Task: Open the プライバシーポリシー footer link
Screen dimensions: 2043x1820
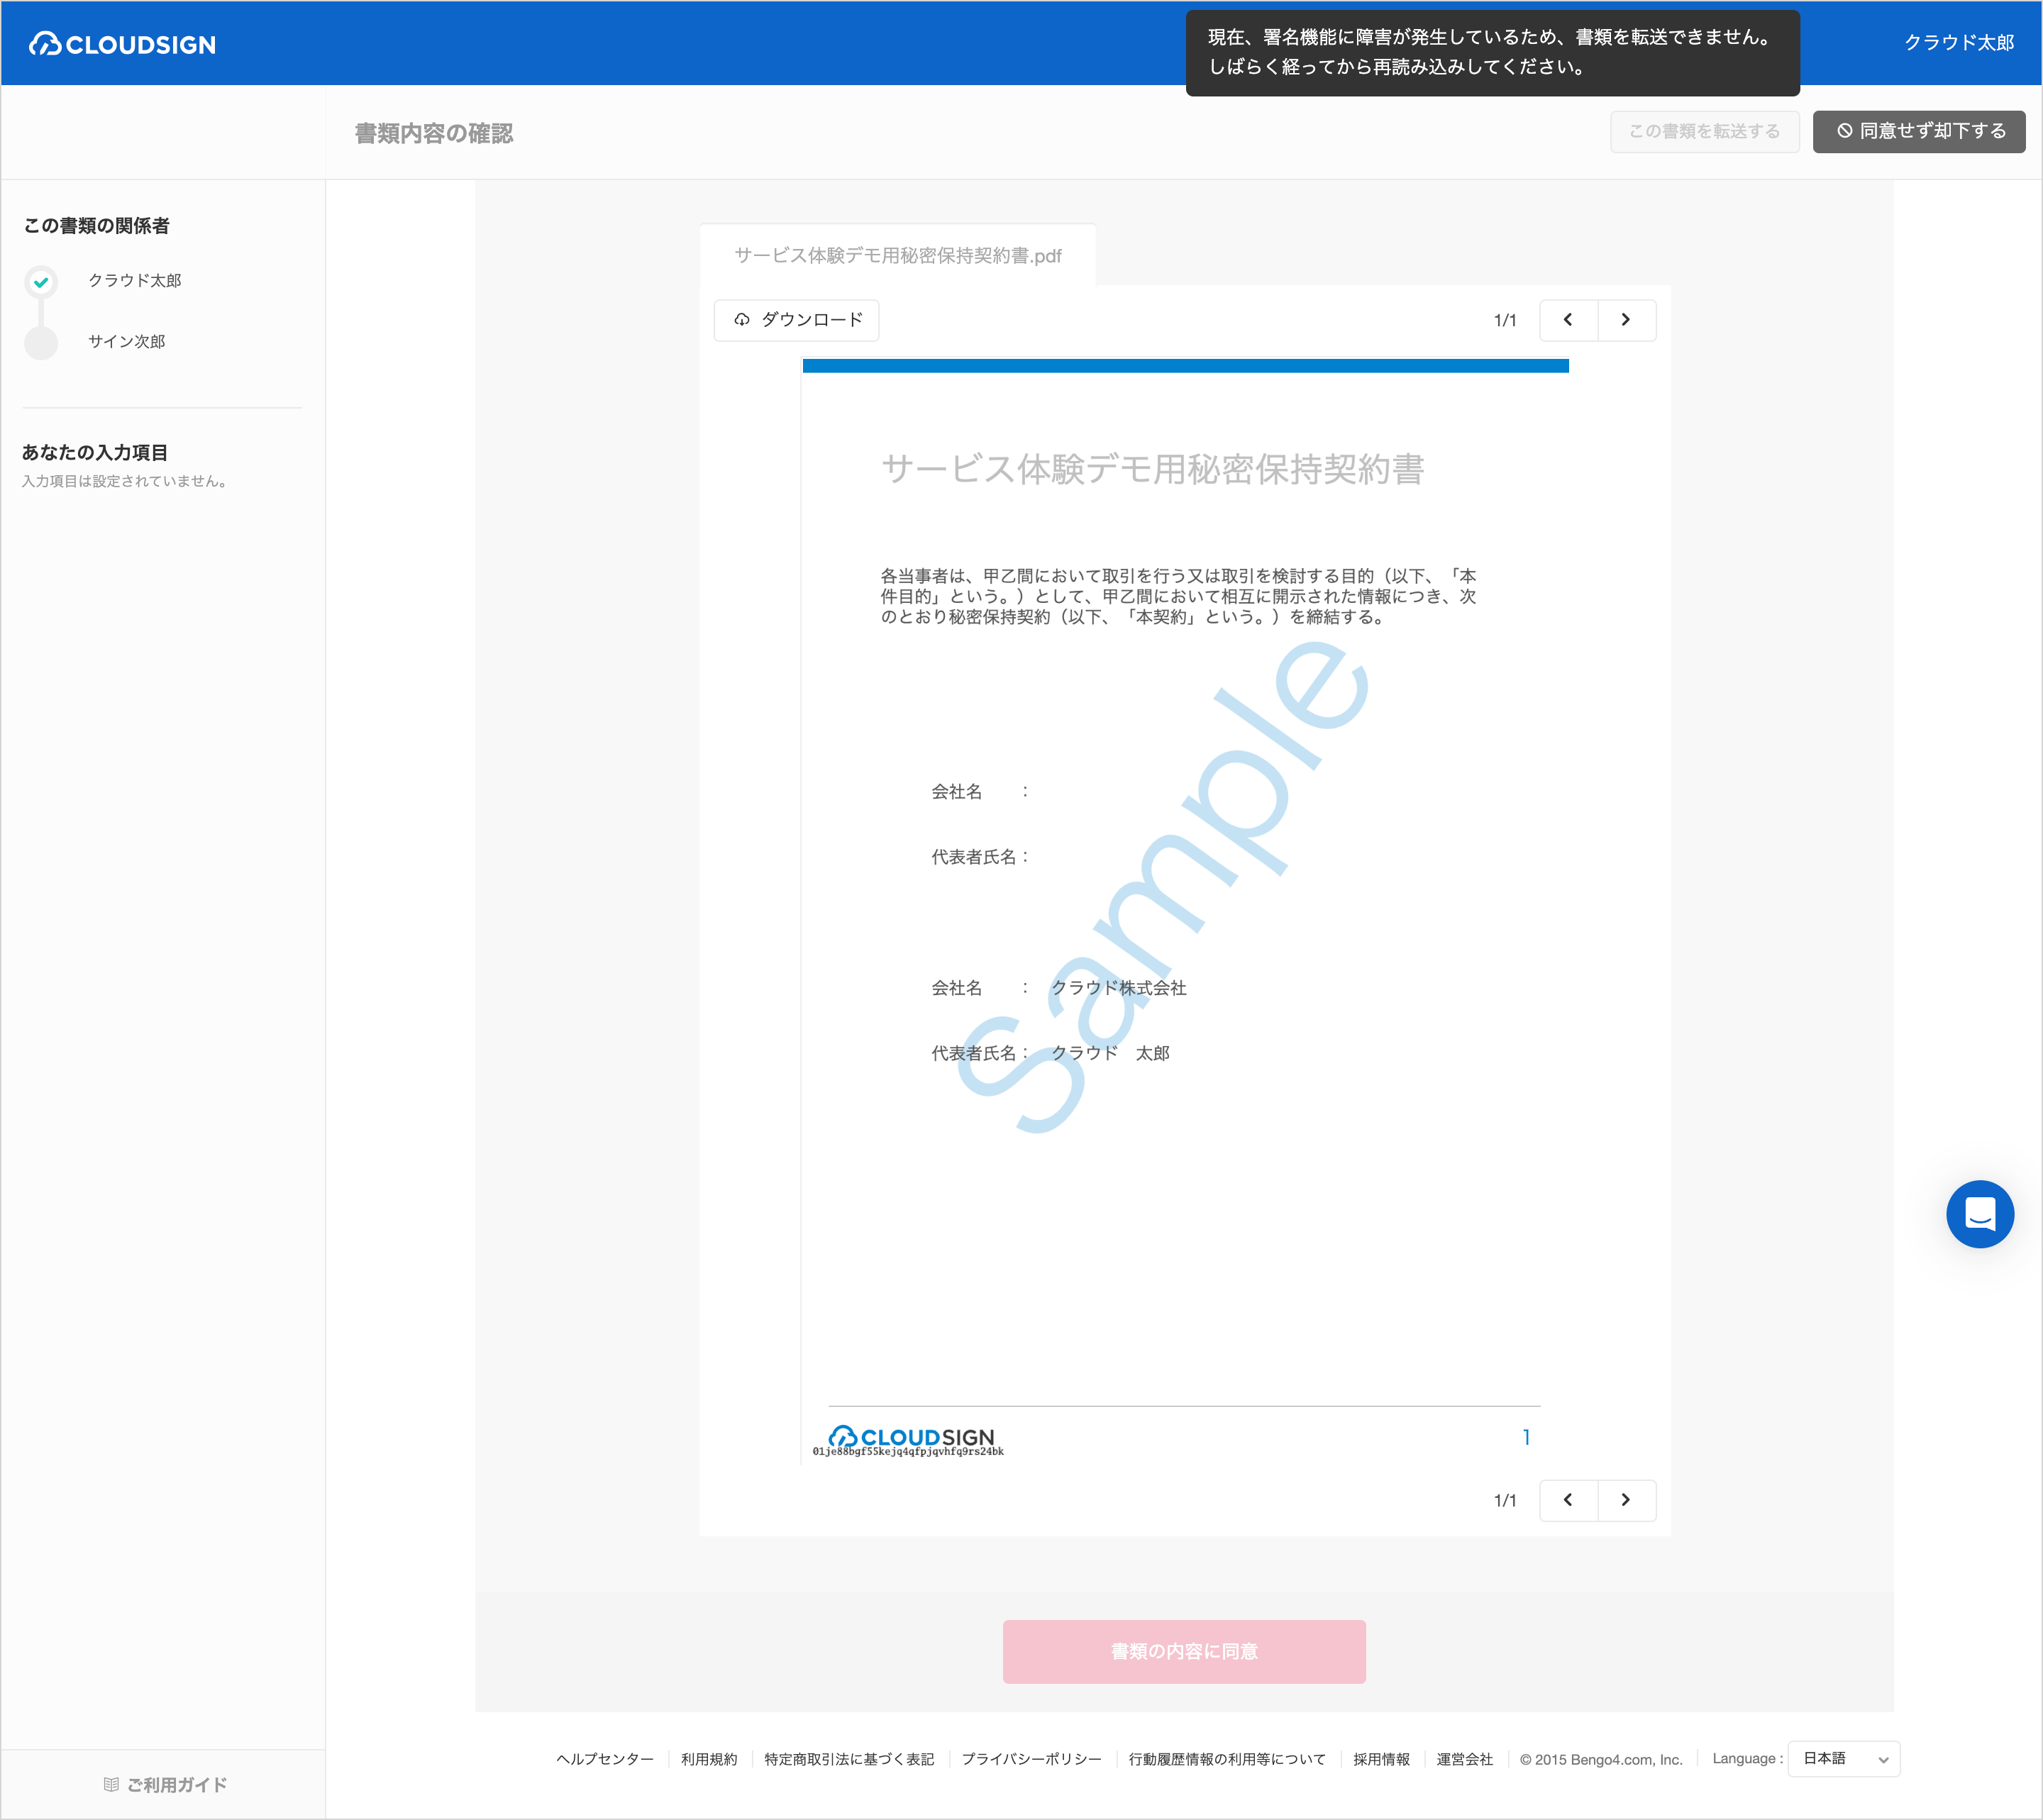Action: pyautogui.click(x=1031, y=1759)
